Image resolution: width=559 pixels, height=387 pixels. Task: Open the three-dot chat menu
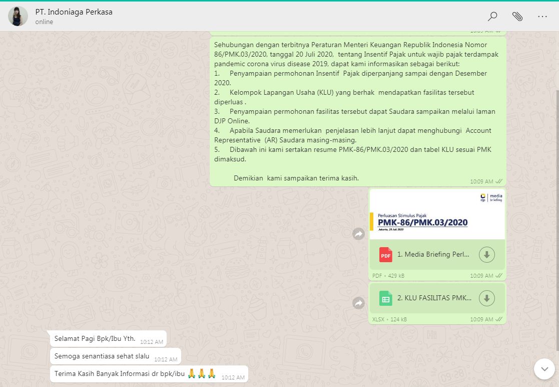coord(542,17)
